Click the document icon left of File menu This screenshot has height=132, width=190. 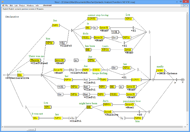pos(3,5)
